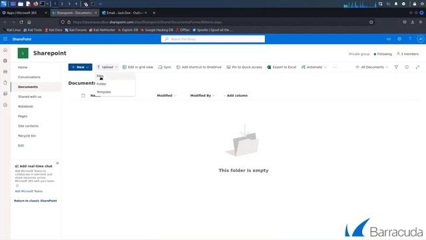
Task: Open the browser downloads icon
Action: (x=413, y=22)
